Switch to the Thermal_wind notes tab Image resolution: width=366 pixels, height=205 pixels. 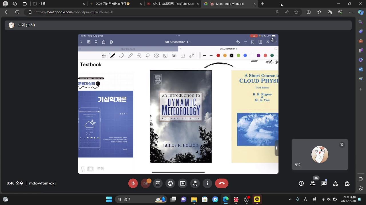(128, 49)
